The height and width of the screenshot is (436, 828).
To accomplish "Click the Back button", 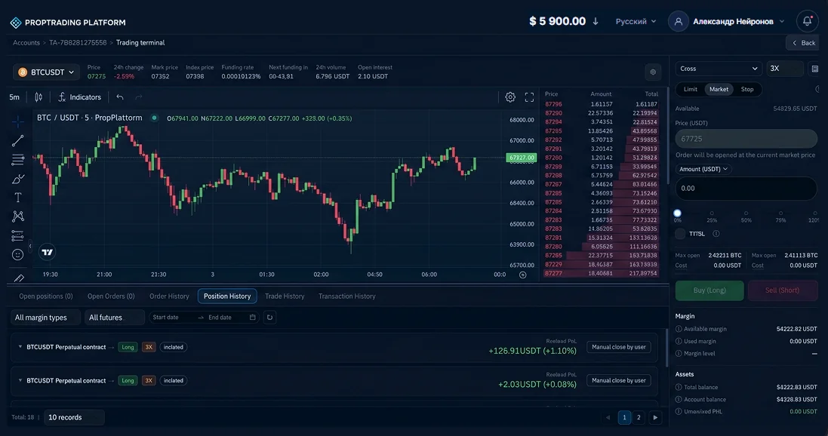I will click(x=802, y=43).
